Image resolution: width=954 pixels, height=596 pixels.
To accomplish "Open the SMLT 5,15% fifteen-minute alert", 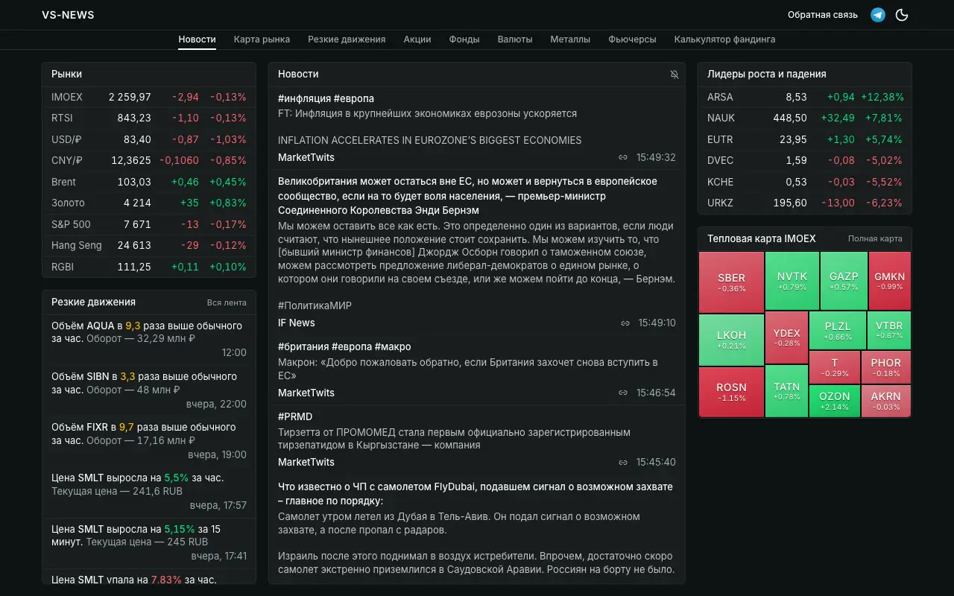I will click(149, 542).
